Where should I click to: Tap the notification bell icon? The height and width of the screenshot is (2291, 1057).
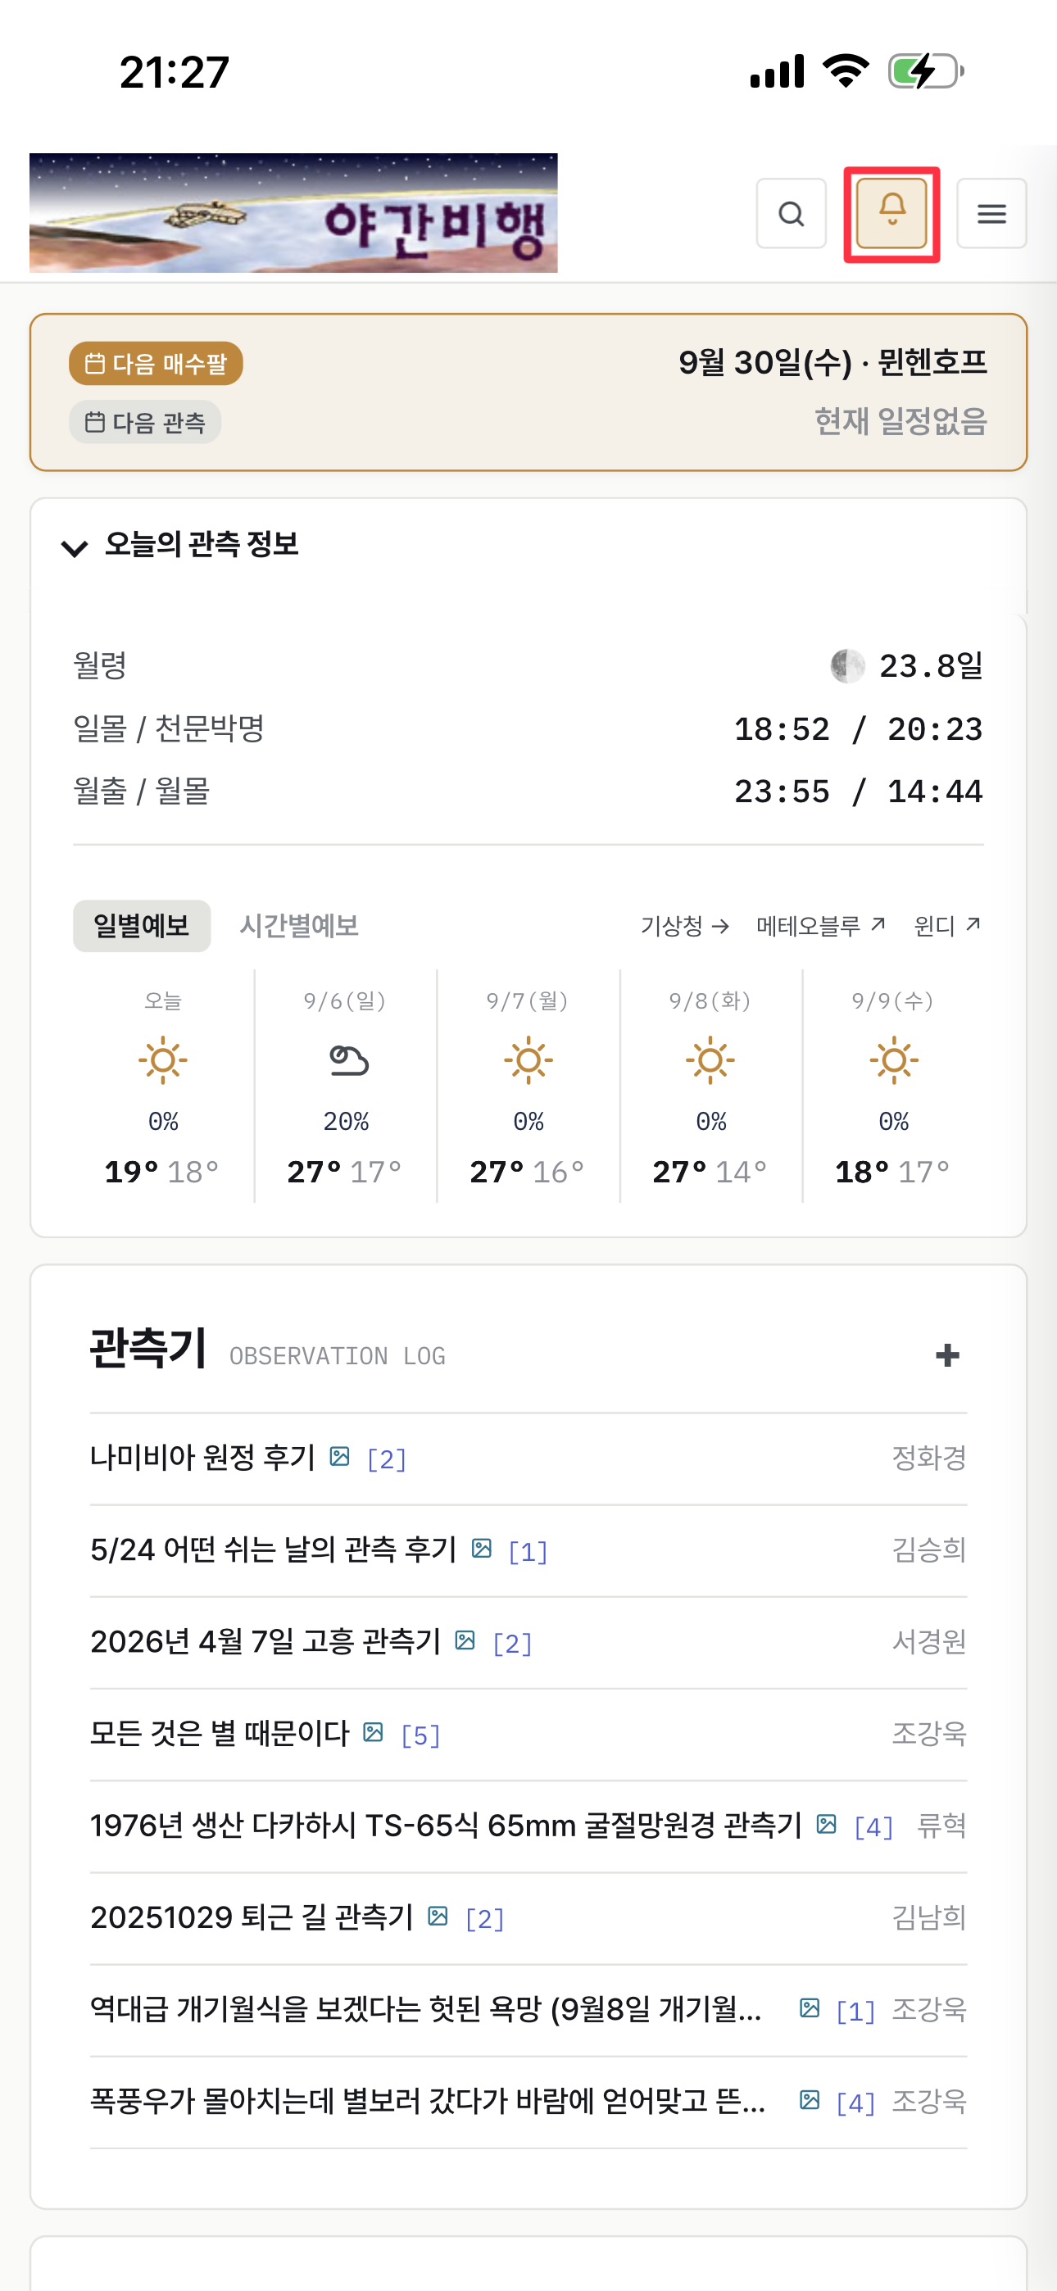coord(891,213)
